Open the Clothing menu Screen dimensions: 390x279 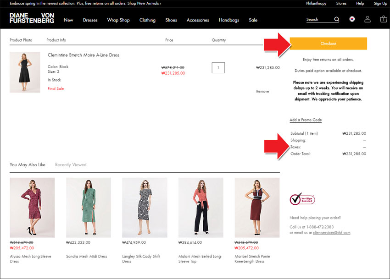click(147, 20)
